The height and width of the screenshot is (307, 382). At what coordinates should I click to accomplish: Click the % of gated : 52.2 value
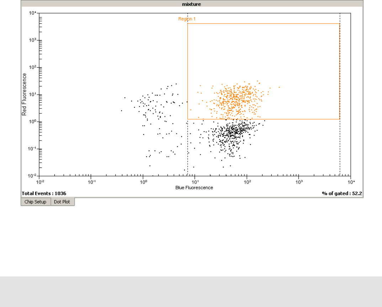(342, 194)
